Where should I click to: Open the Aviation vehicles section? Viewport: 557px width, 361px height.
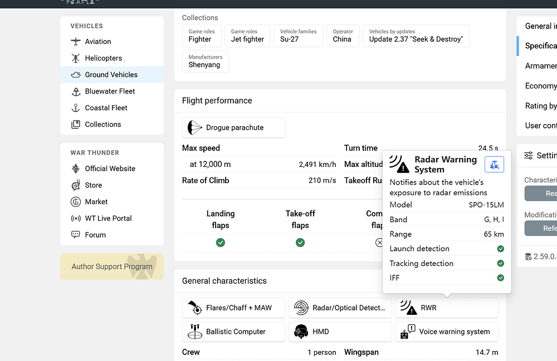tap(112, 42)
